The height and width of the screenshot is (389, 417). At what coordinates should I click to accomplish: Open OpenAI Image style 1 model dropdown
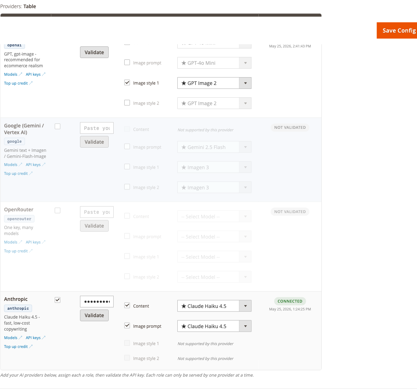[215, 83]
